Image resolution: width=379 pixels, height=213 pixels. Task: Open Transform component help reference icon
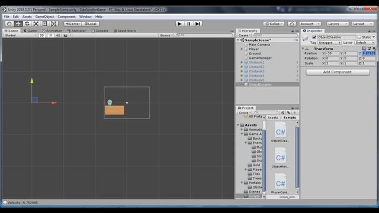tap(364, 49)
